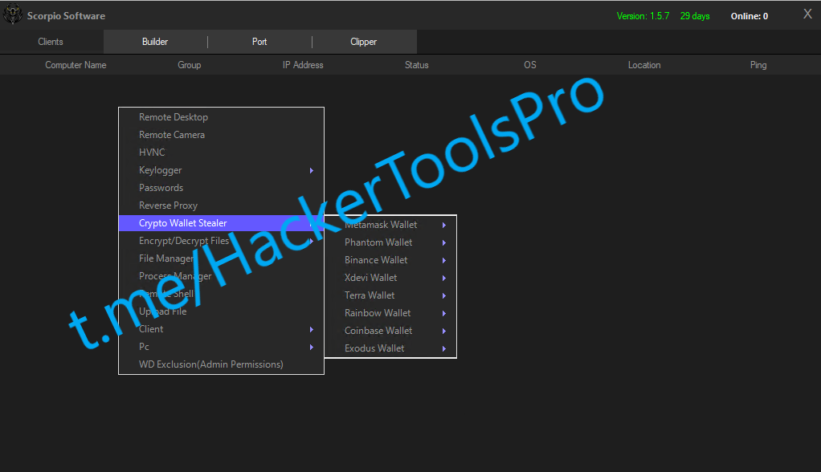This screenshot has width=821, height=472.
Task: Click the highlighted Crypto Wallet Stealer entry
Action: (221, 223)
